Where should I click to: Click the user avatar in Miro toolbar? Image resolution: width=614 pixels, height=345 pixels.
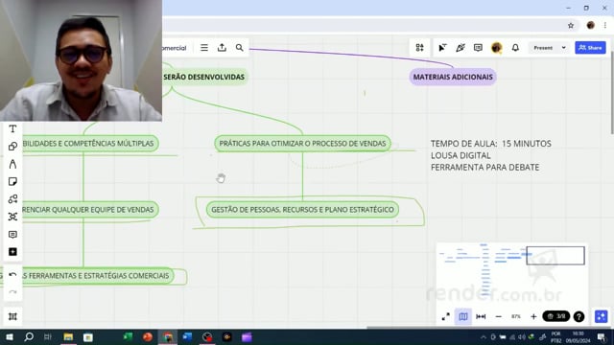(497, 48)
